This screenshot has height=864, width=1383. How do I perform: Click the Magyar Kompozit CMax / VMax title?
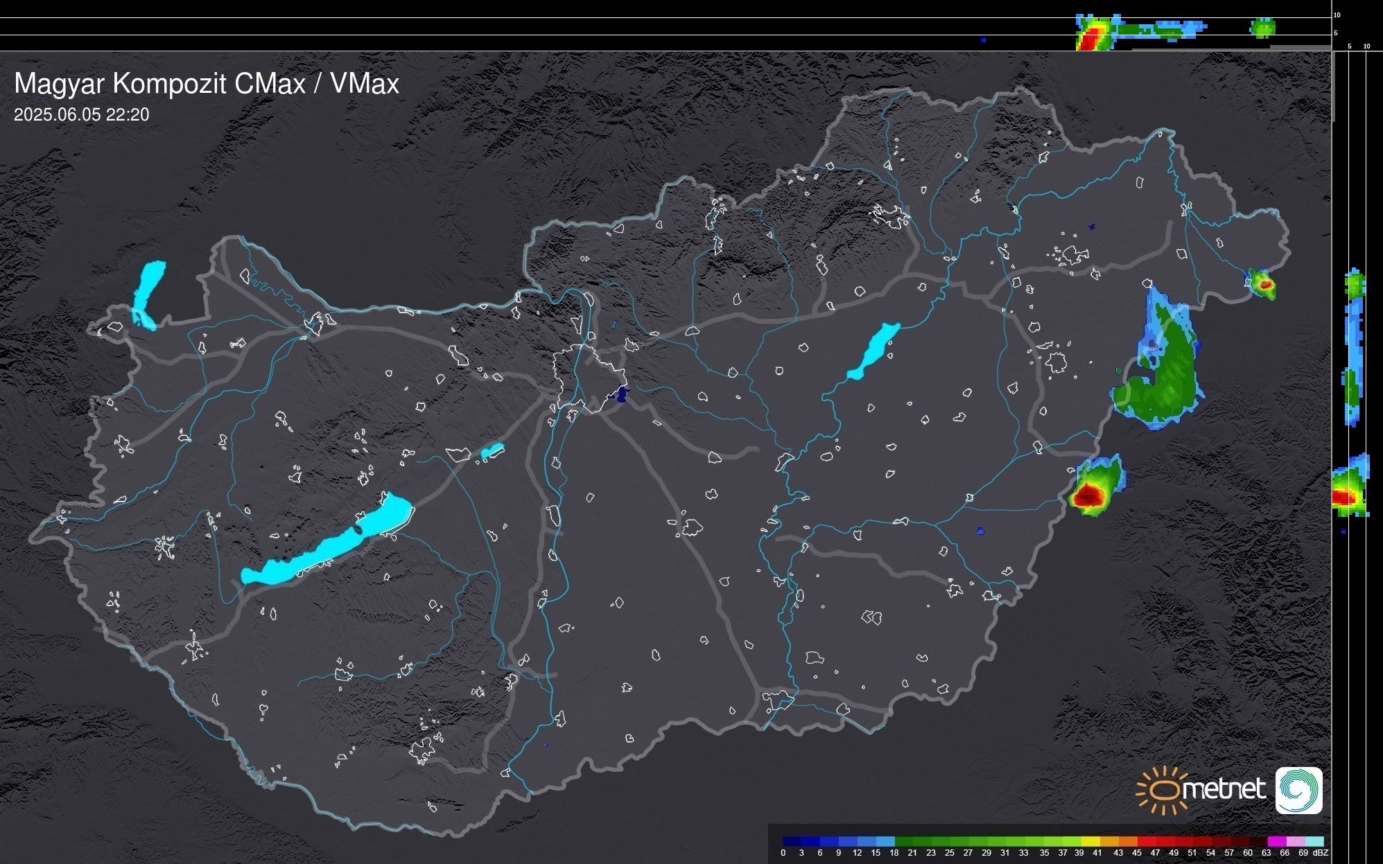207,84
